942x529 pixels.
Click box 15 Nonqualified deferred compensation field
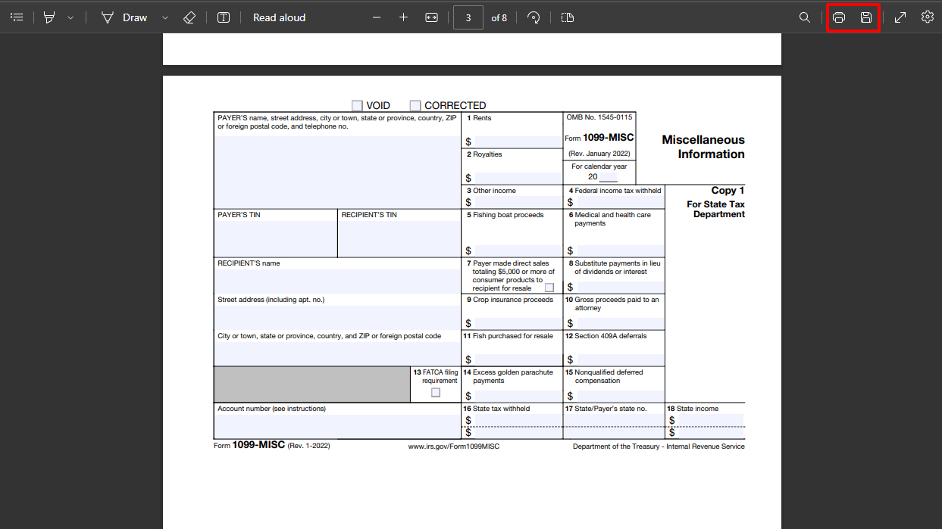619,396
